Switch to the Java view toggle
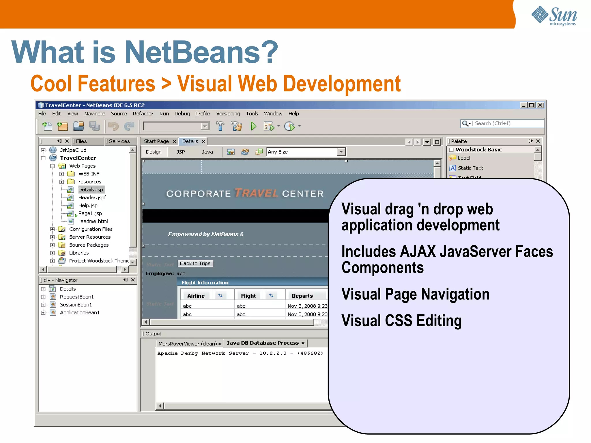Viewport: 591px width, 443px height. tap(207, 152)
